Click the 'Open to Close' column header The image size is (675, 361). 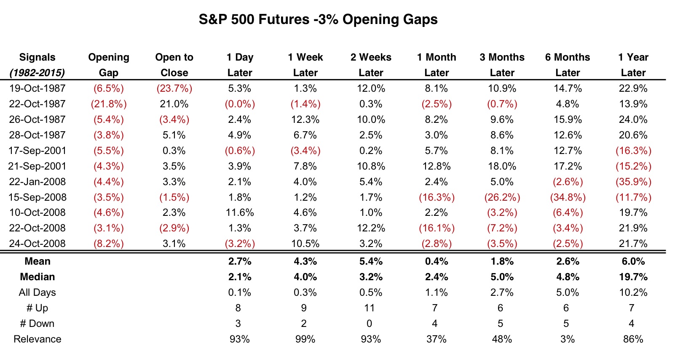[174, 65]
